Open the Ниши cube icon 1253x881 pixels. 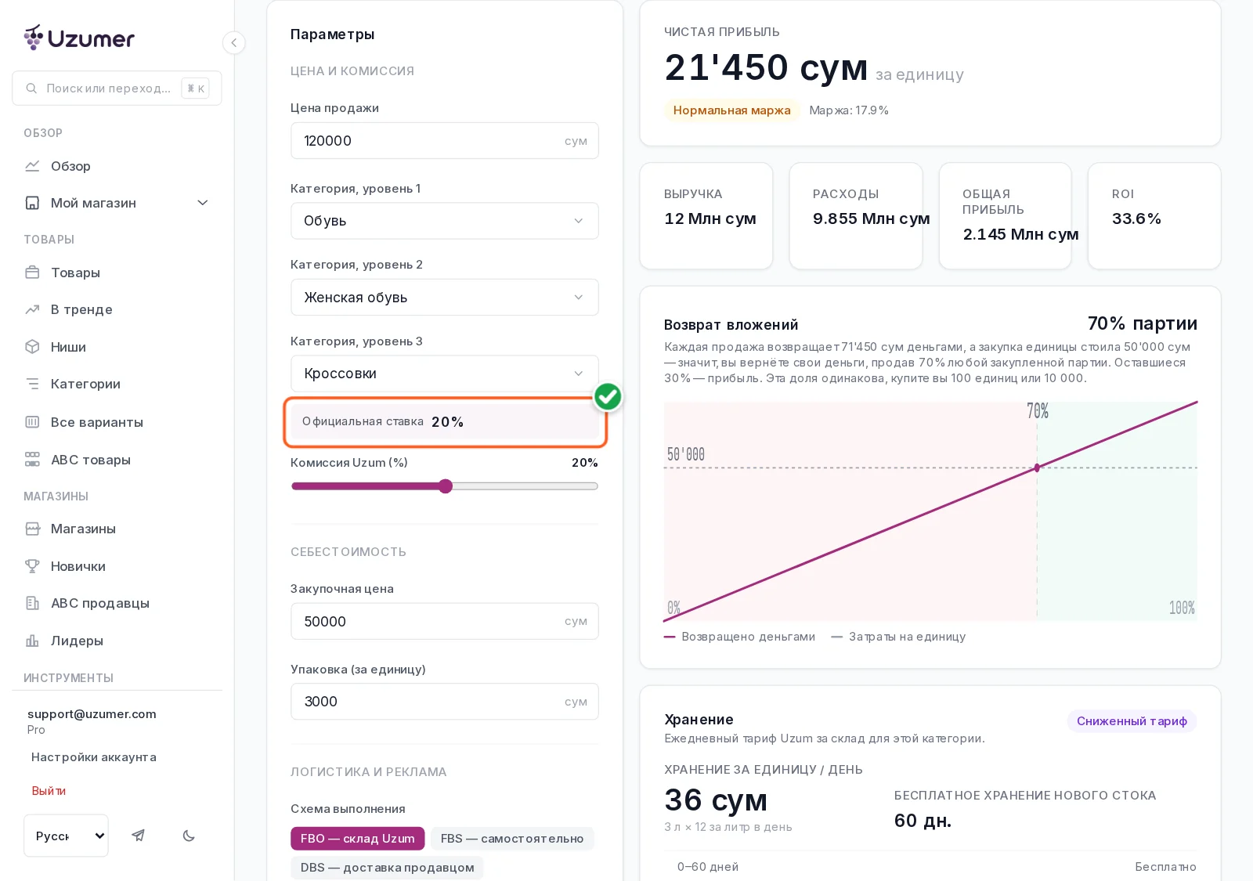coord(32,346)
